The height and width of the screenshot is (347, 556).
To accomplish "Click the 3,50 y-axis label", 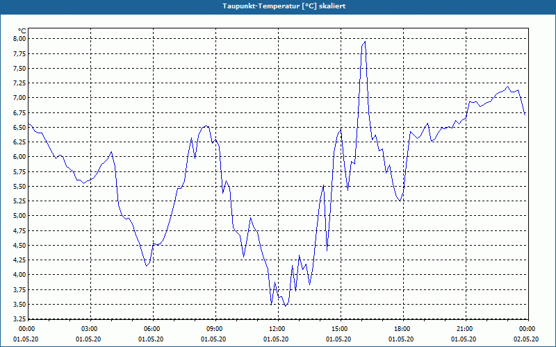I will [x=19, y=304].
